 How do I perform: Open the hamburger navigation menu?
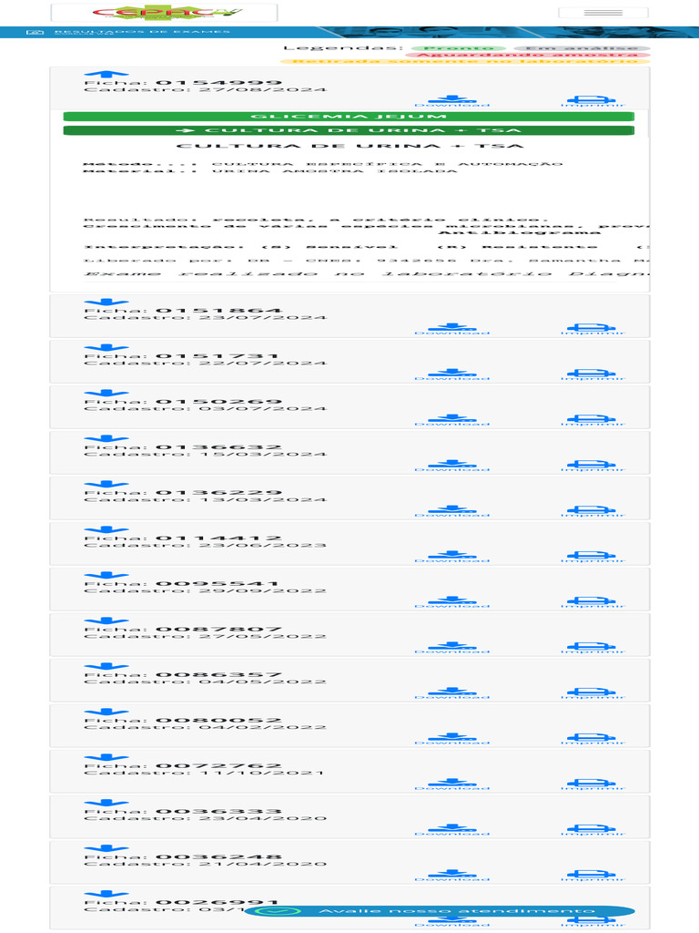tap(603, 13)
